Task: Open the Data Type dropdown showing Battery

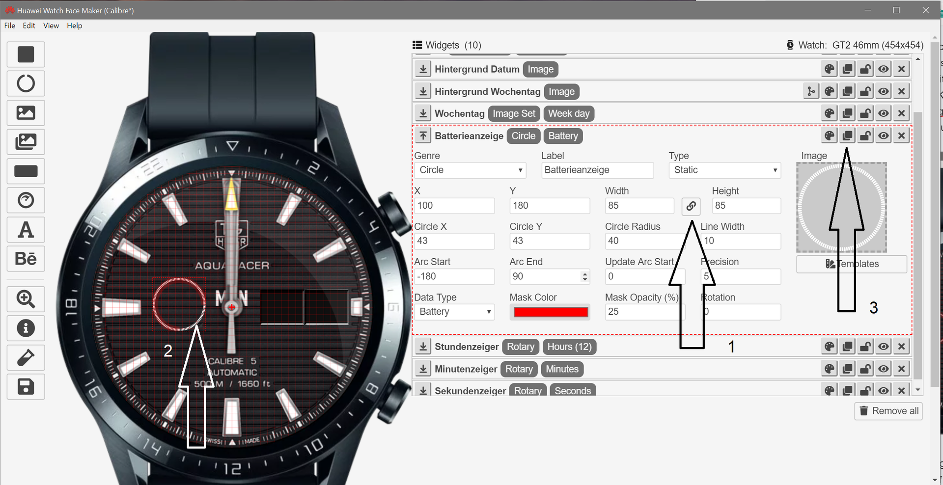Action: coord(454,312)
